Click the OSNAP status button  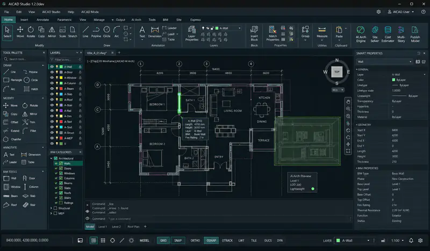[x=211, y=241]
